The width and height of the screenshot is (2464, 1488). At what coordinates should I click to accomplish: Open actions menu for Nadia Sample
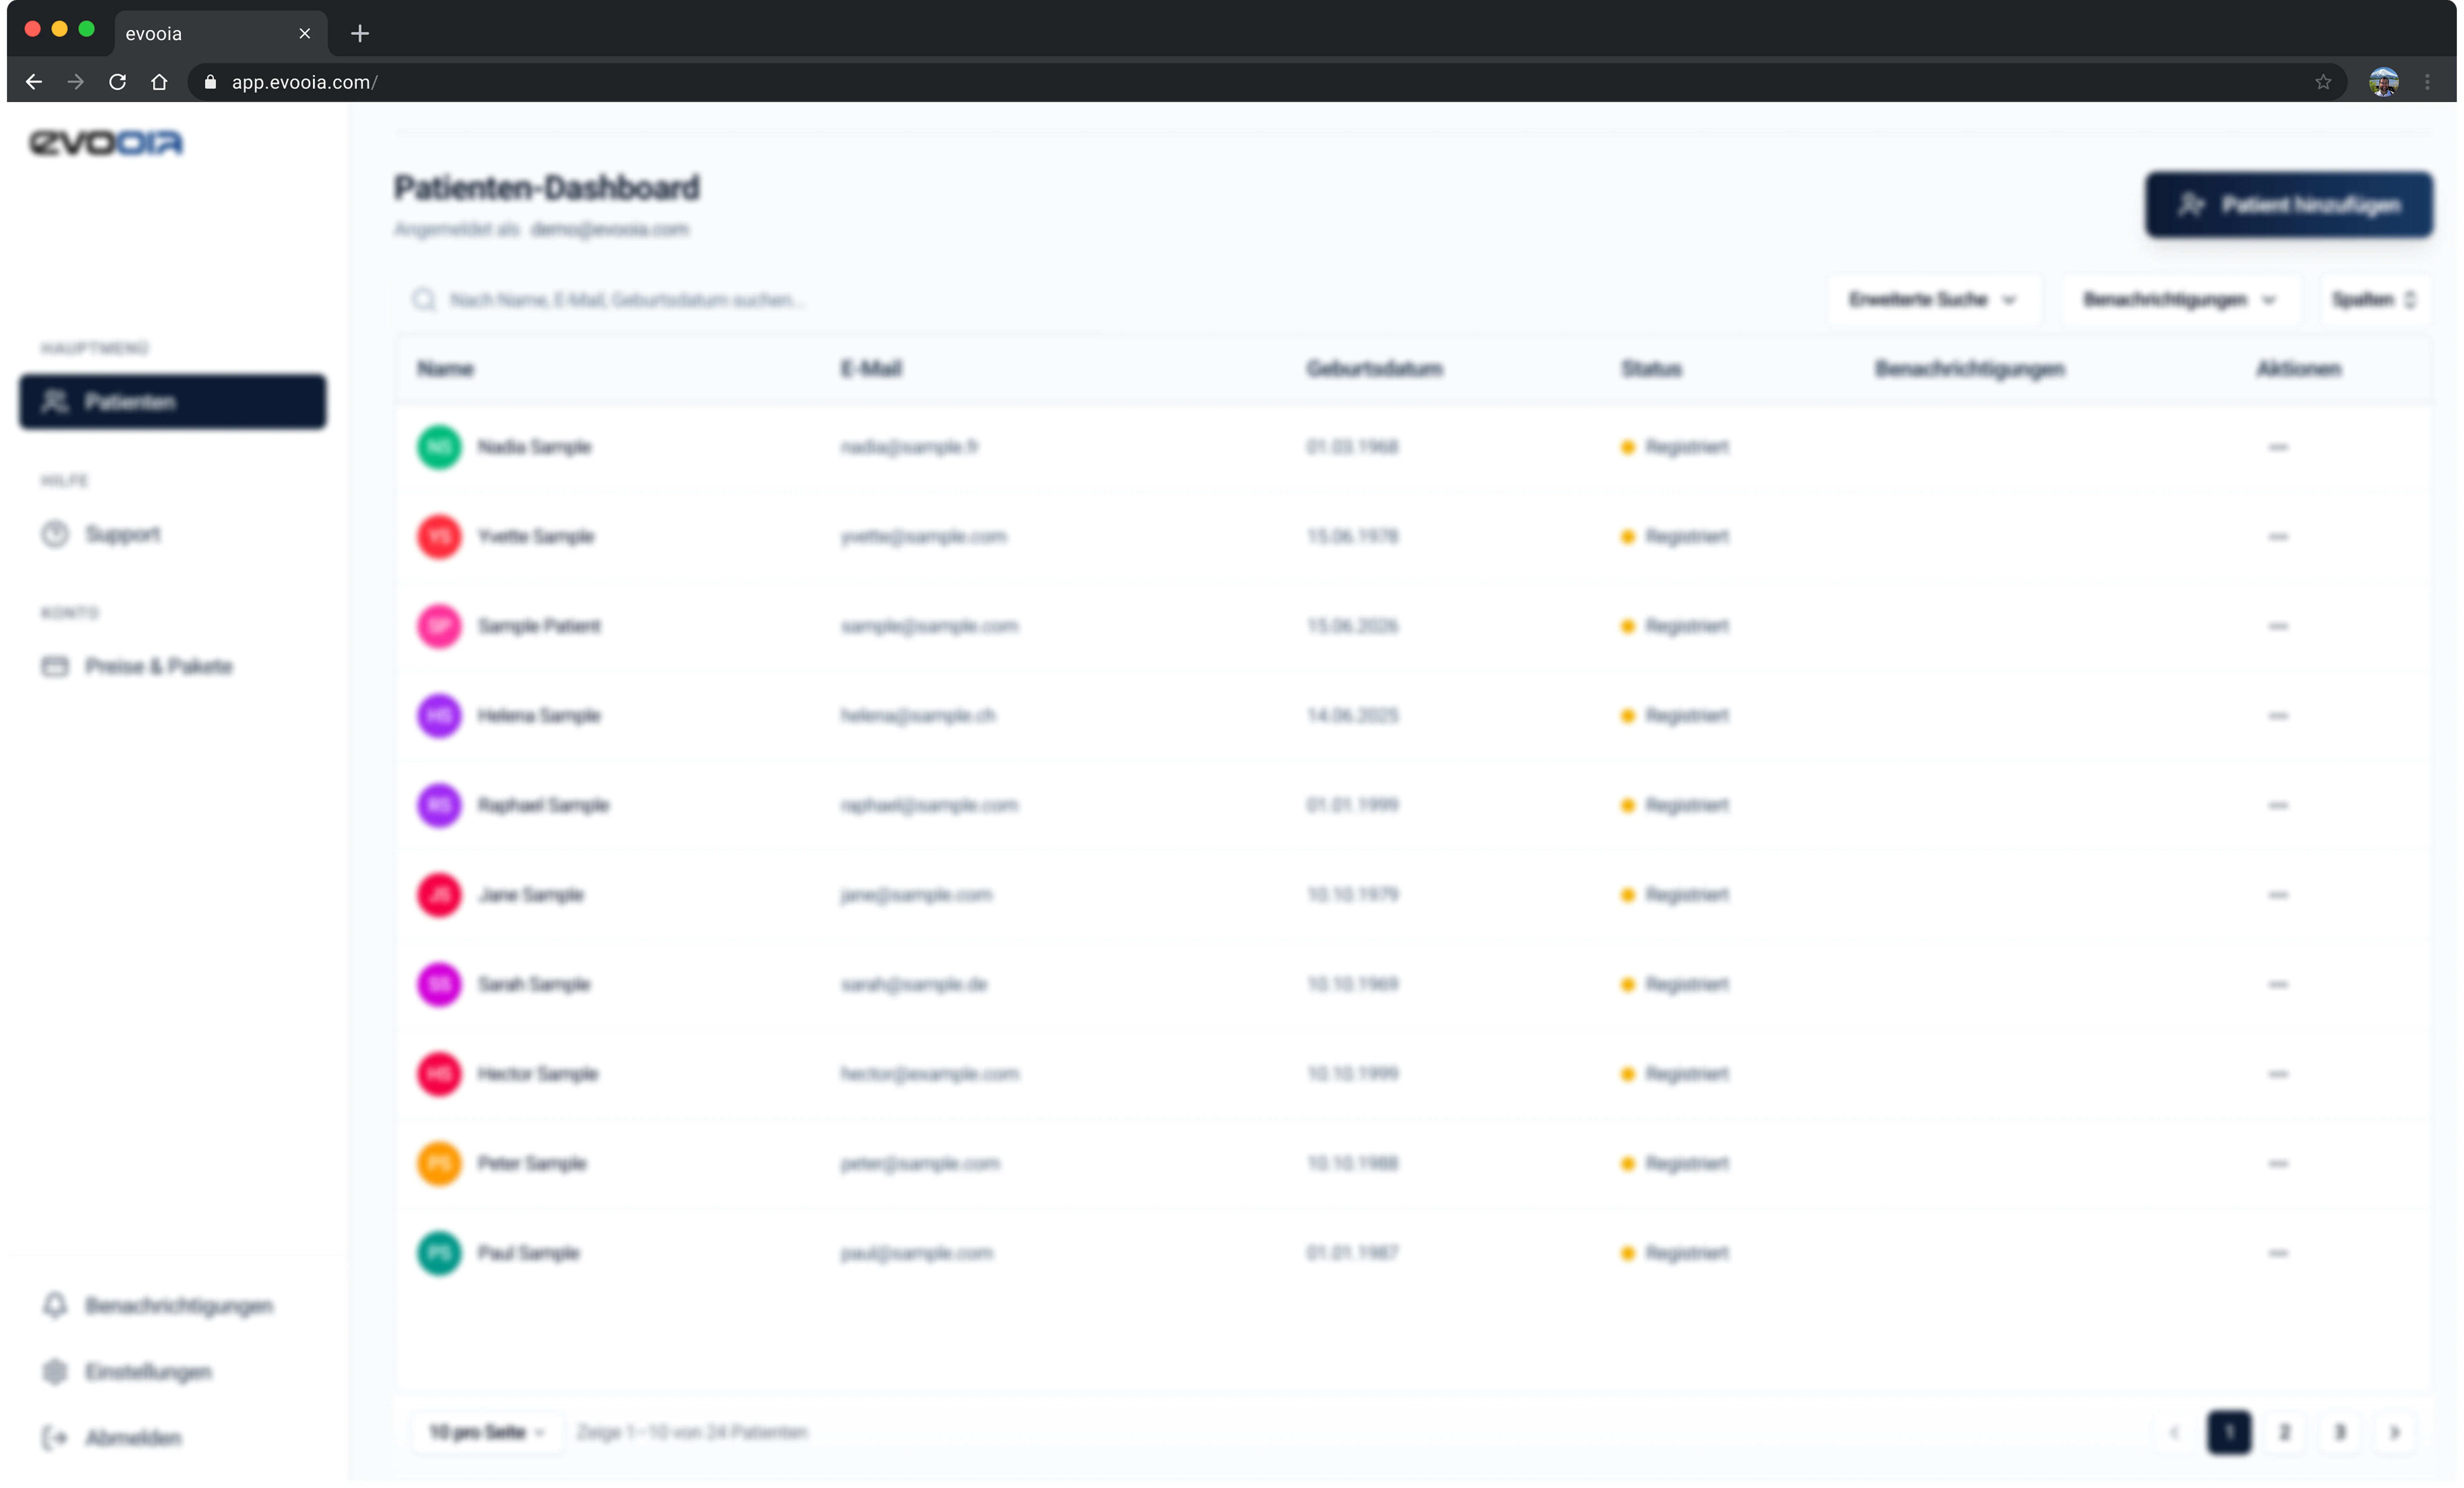pyautogui.click(x=2278, y=447)
